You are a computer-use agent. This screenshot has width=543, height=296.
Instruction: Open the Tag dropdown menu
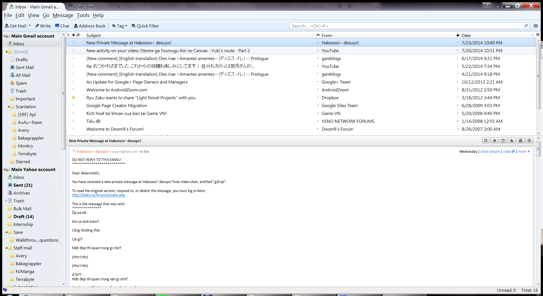pyautogui.click(x=120, y=26)
